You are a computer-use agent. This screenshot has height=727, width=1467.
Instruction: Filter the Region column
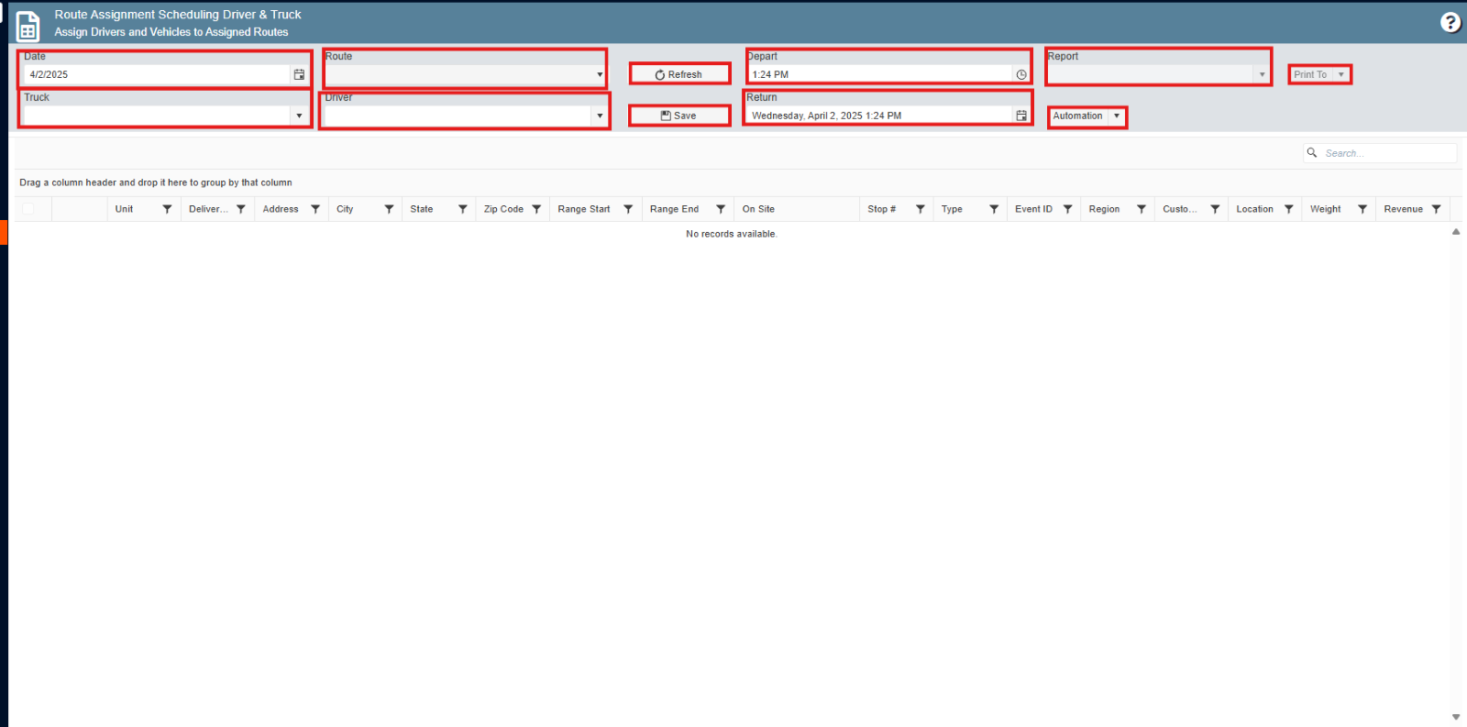pyautogui.click(x=1142, y=209)
